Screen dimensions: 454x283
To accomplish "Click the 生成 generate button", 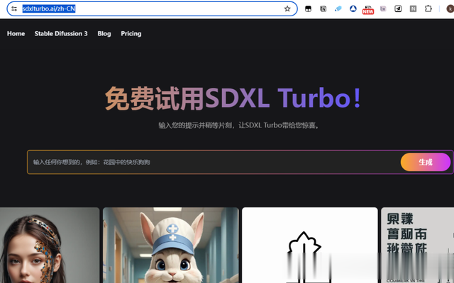I will (426, 162).
